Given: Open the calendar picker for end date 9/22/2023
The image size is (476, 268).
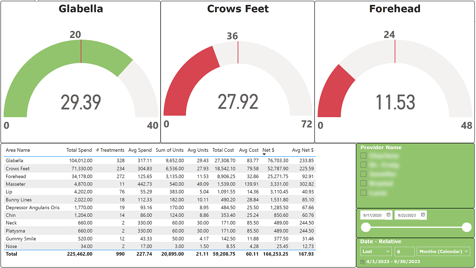Looking at the screenshot, I should click(x=423, y=215).
